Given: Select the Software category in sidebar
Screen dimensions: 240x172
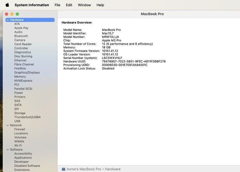Looking at the screenshot, I should (16, 150).
